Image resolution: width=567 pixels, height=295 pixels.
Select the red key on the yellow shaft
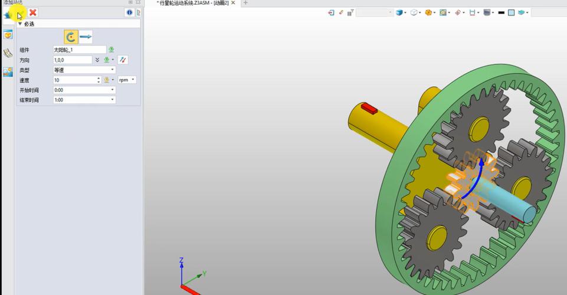369,108
